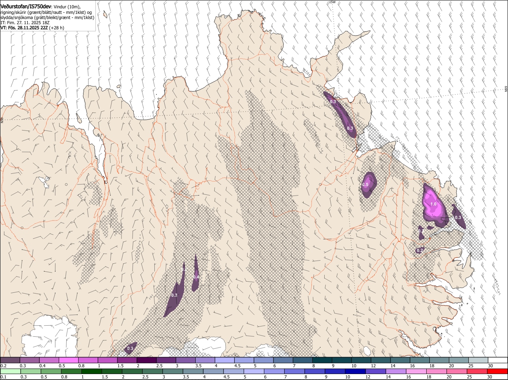Click the 6 swatch in the upper snow scale
Image resolution: width=508 pixels, height=380 pixels.
click(283, 360)
